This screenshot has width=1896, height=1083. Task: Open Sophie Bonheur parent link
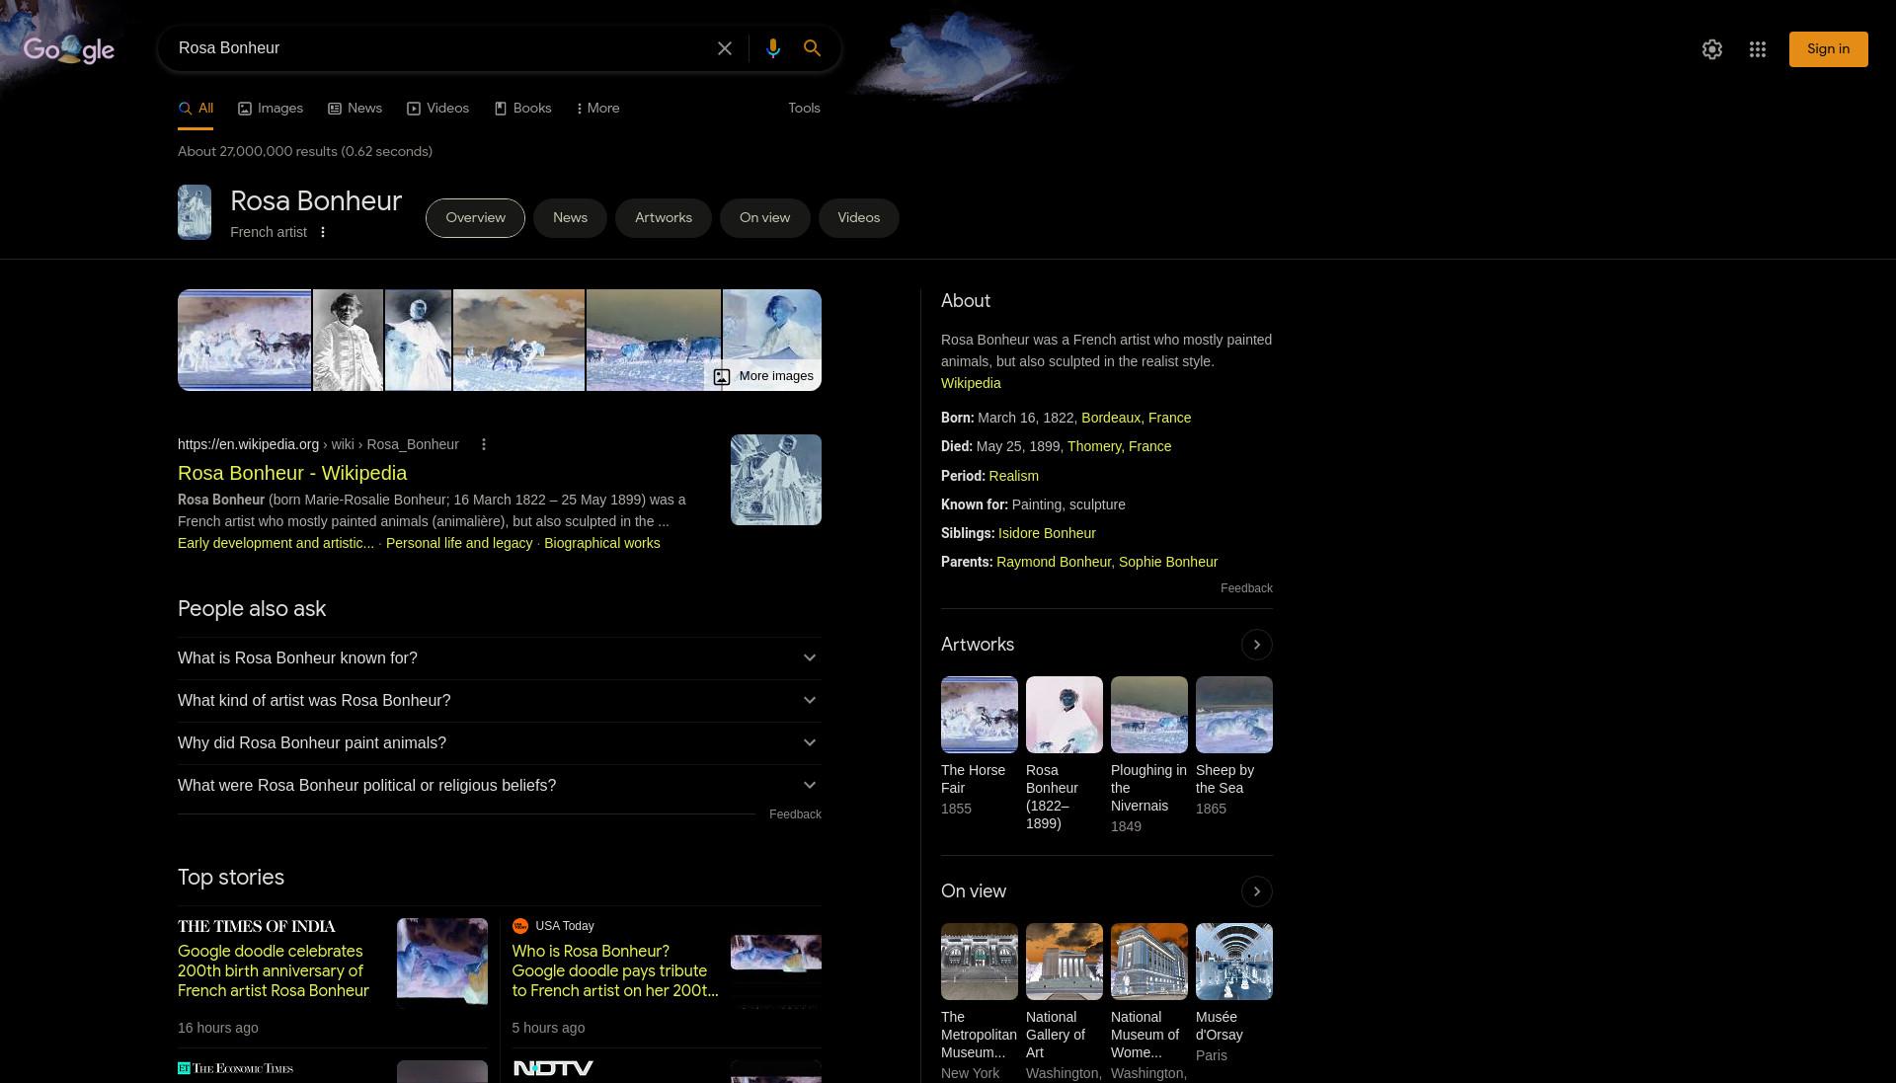click(1168, 562)
